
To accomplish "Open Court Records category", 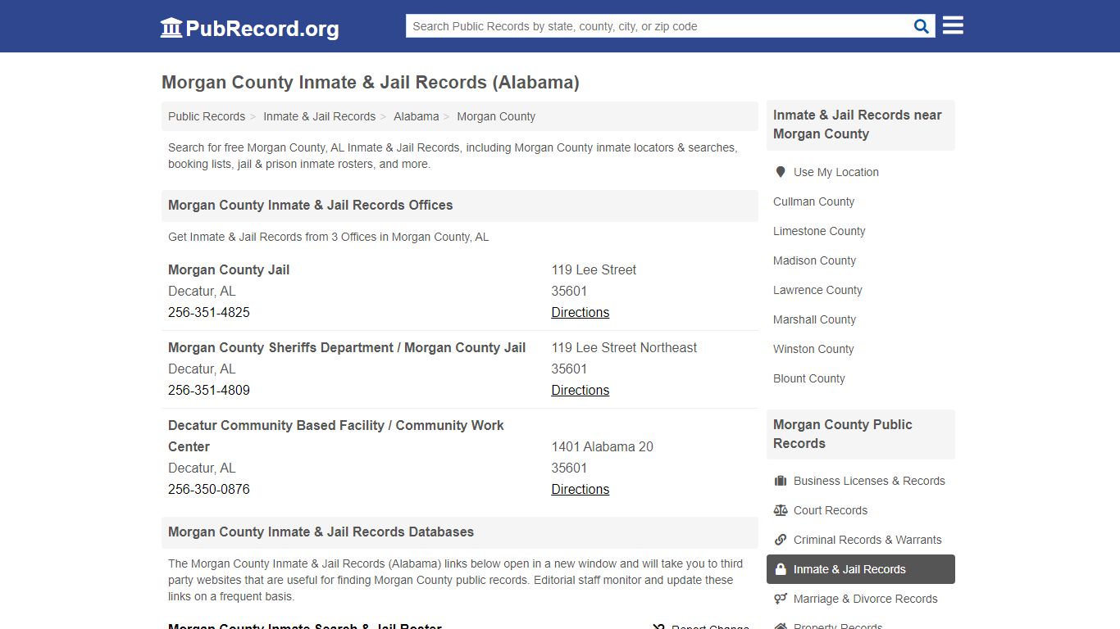I will click(x=830, y=510).
